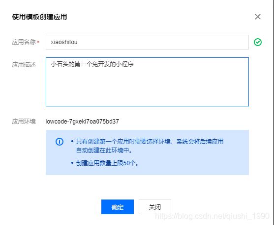Viewport: 274px width, 225px height.
Task: Cancel using the 关闭 button
Action: click(155, 207)
